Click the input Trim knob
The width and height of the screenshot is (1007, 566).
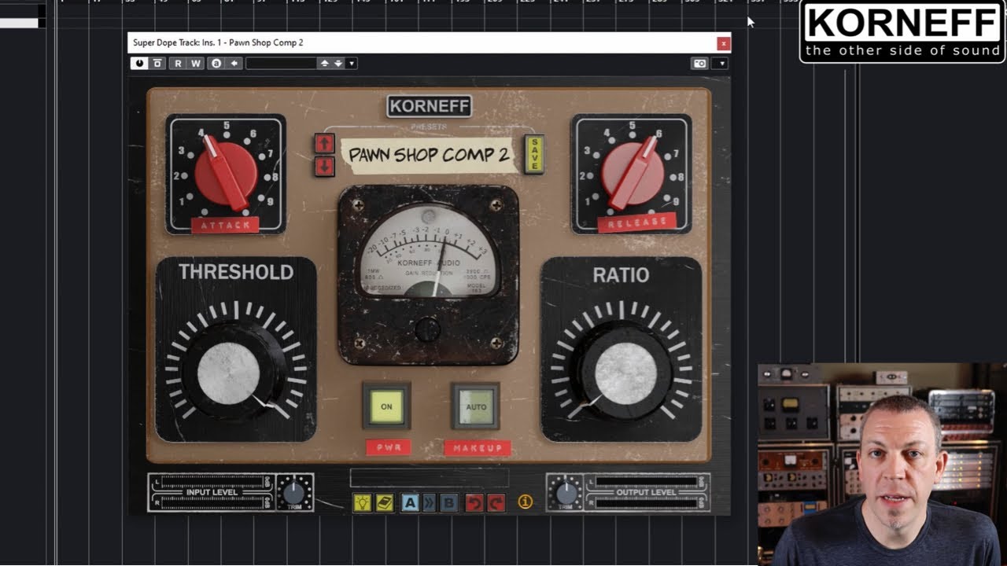(293, 493)
